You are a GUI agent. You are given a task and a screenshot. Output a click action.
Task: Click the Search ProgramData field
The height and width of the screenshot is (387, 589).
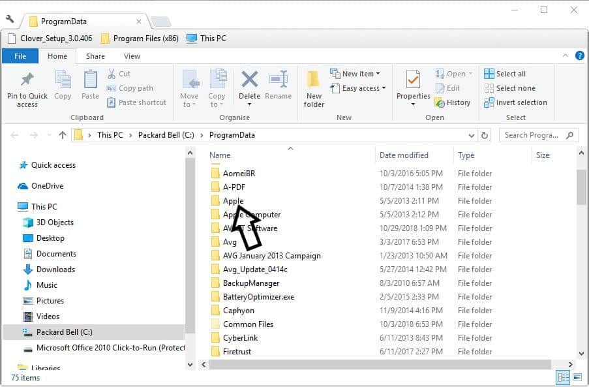point(539,135)
